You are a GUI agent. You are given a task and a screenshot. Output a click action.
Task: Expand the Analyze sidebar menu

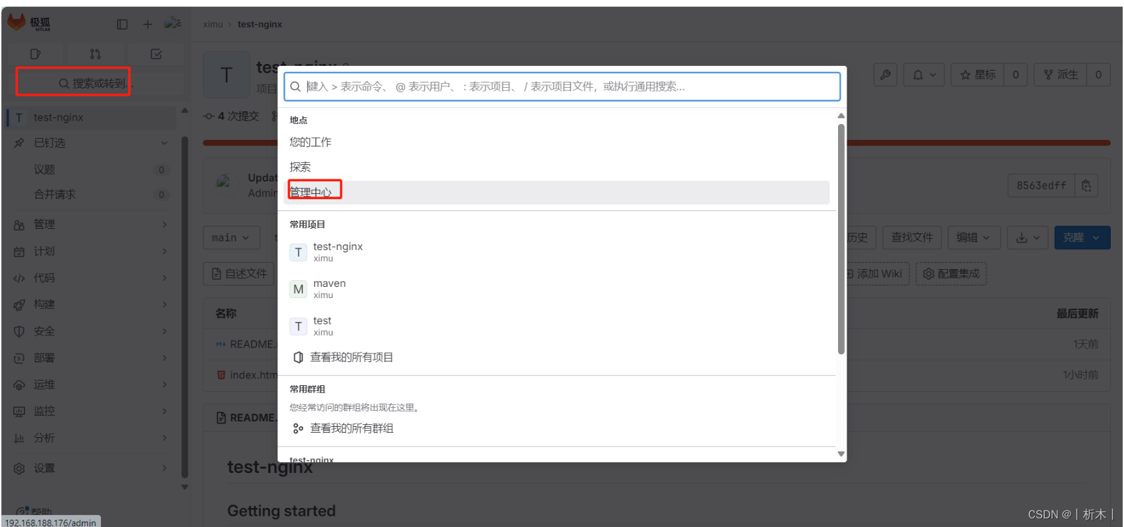92,438
